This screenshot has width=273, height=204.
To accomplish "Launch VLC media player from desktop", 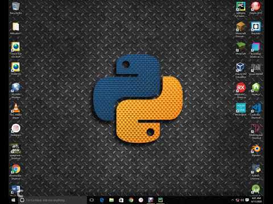I will coord(16,110).
